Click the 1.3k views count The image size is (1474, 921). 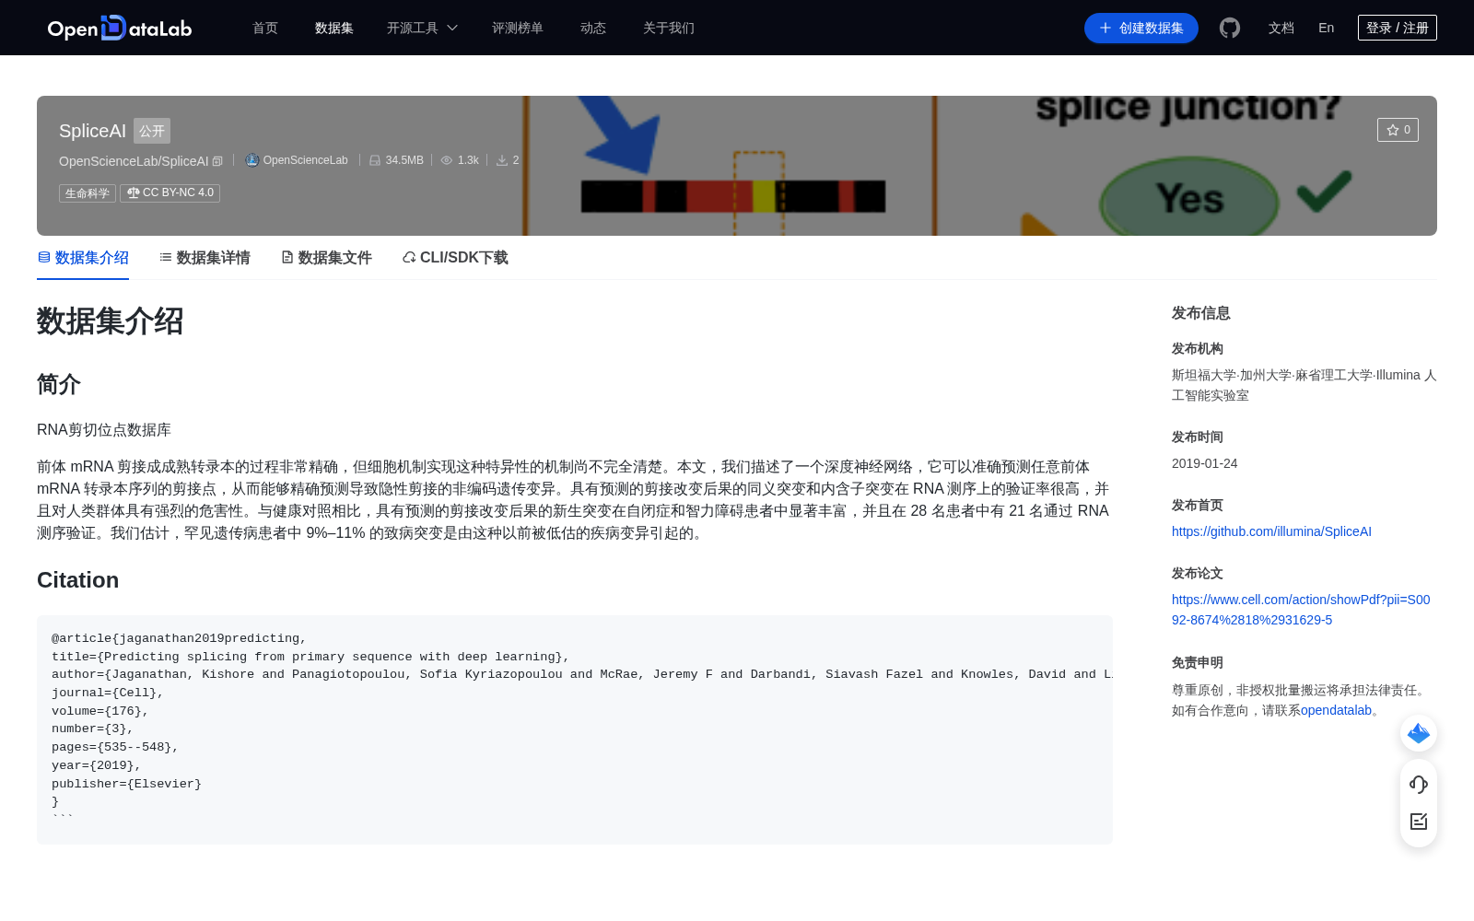pos(468,160)
